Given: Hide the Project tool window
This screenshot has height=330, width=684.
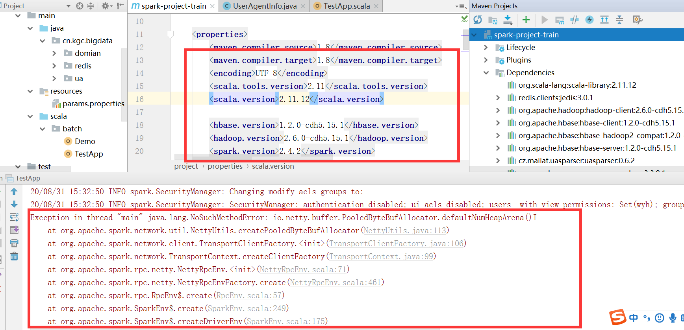Looking at the screenshot, I should (x=120, y=6).
